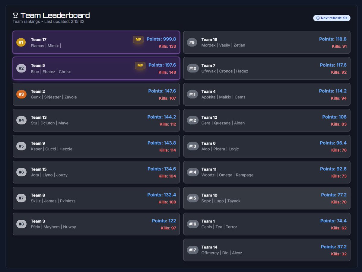Click the orange #3 rank badge
362x272 pixels.
coord(21,94)
